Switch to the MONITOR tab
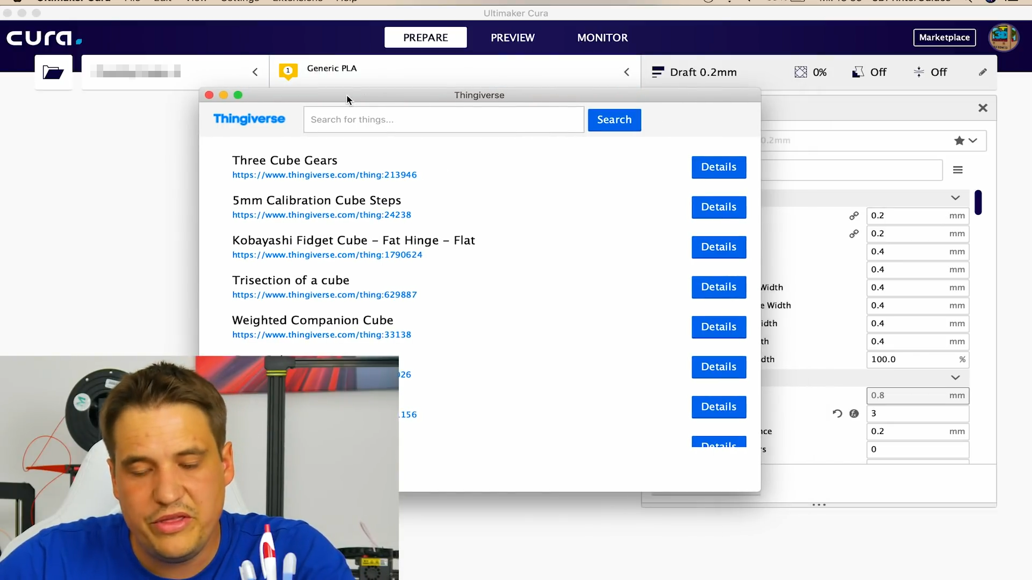Image resolution: width=1032 pixels, height=580 pixels. pyautogui.click(x=603, y=38)
